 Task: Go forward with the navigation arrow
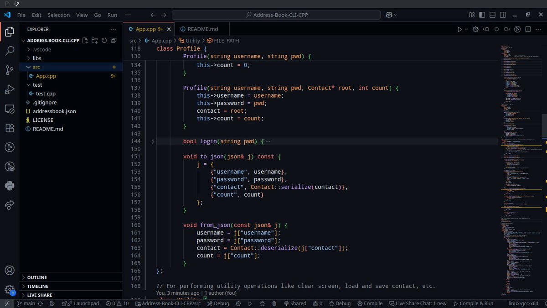click(164, 15)
